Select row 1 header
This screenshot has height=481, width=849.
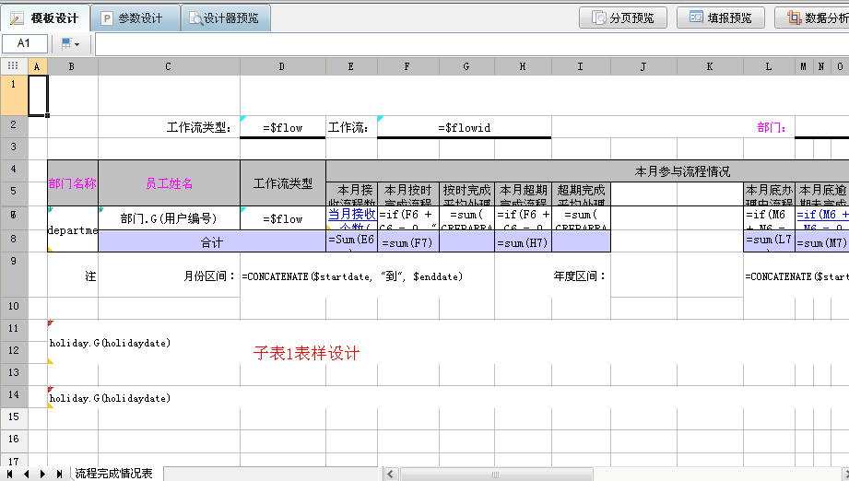tap(14, 95)
